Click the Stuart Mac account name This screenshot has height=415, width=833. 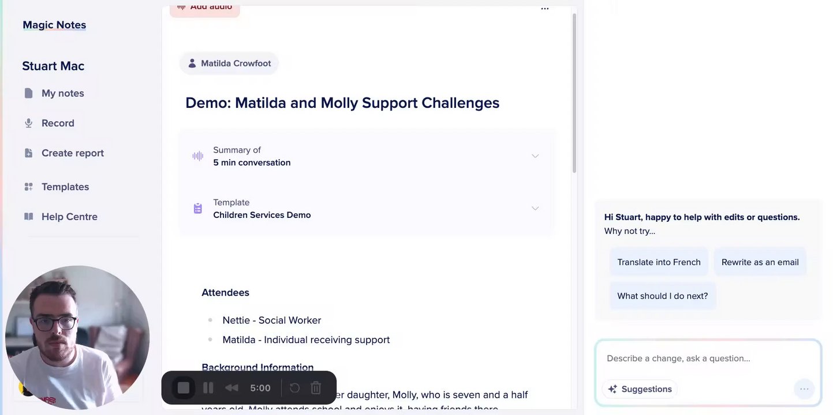point(53,66)
